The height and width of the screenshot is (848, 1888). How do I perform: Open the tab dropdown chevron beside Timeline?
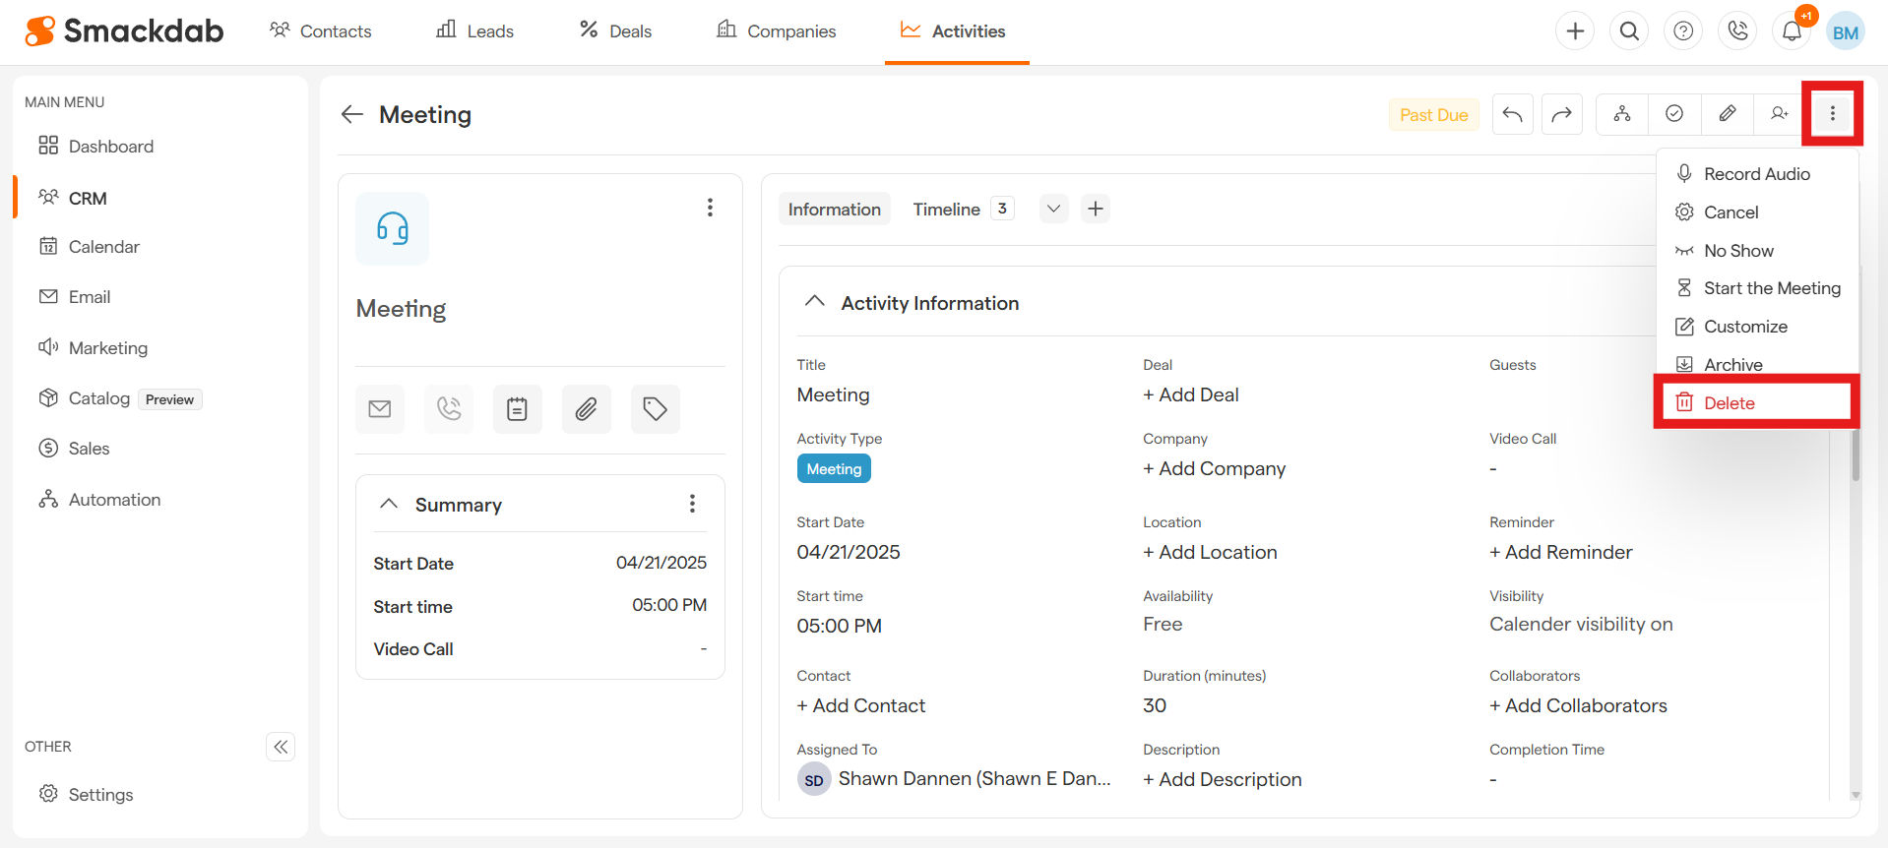(x=1053, y=209)
